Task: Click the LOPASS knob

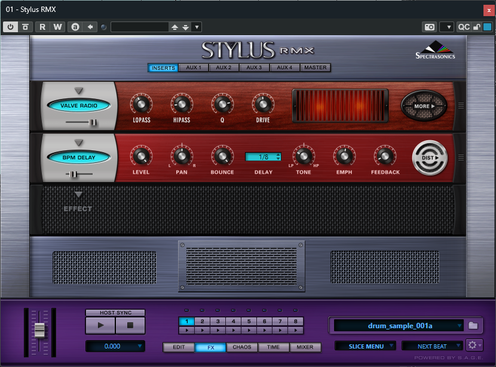Action: (x=141, y=104)
